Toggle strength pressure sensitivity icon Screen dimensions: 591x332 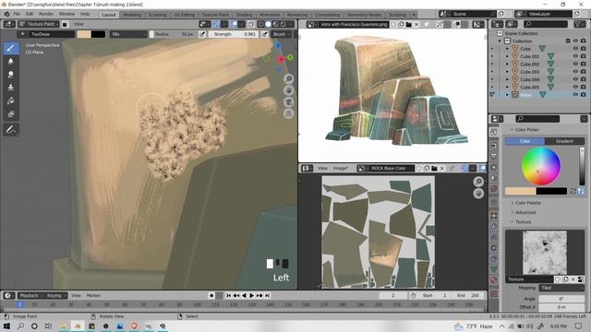(265, 34)
